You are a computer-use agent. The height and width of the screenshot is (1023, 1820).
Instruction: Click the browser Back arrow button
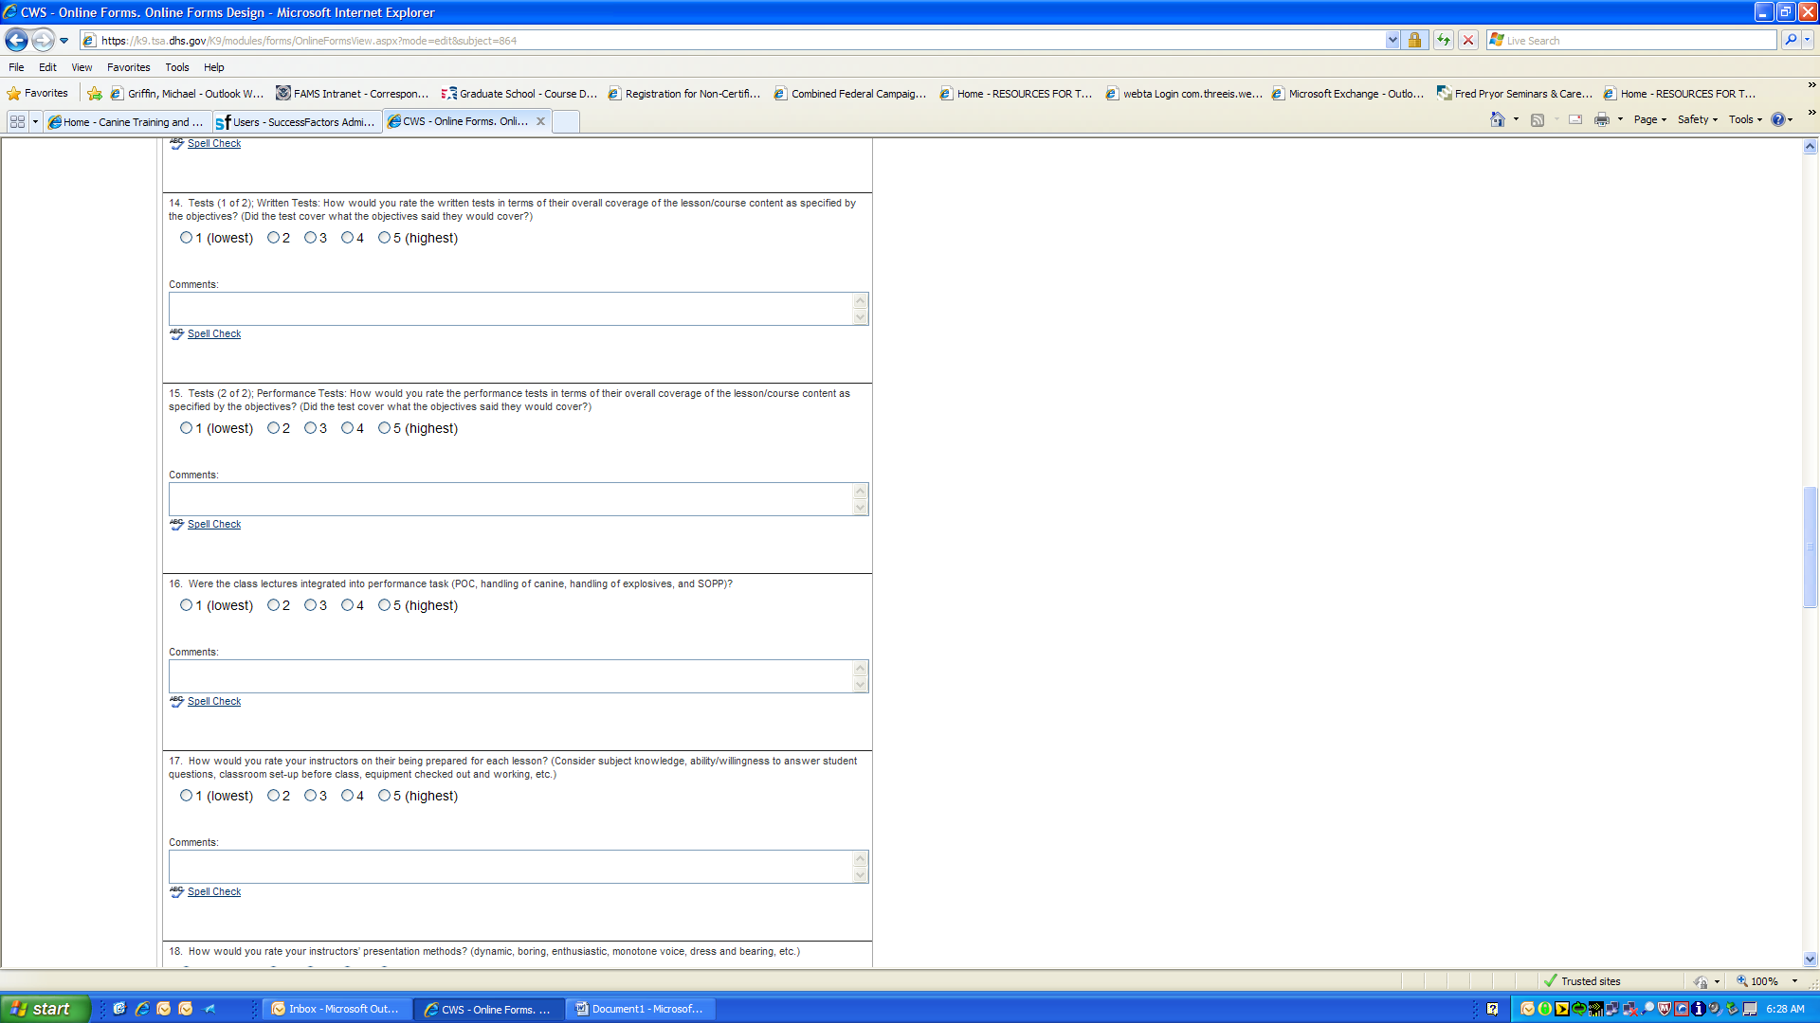16,40
